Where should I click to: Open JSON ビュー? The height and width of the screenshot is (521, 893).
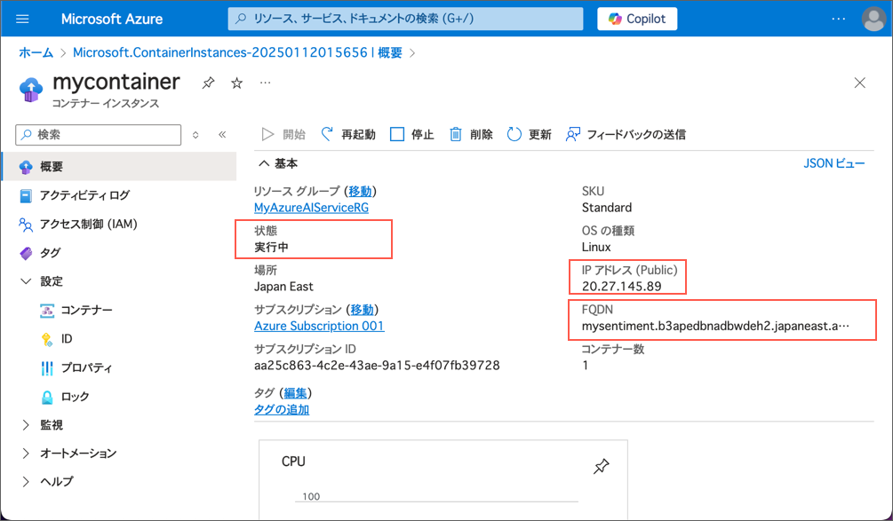[834, 164]
